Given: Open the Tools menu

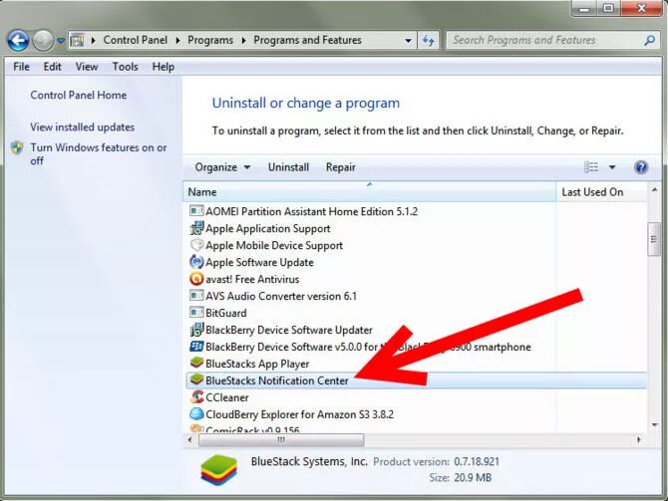Looking at the screenshot, I should [126, 67].
